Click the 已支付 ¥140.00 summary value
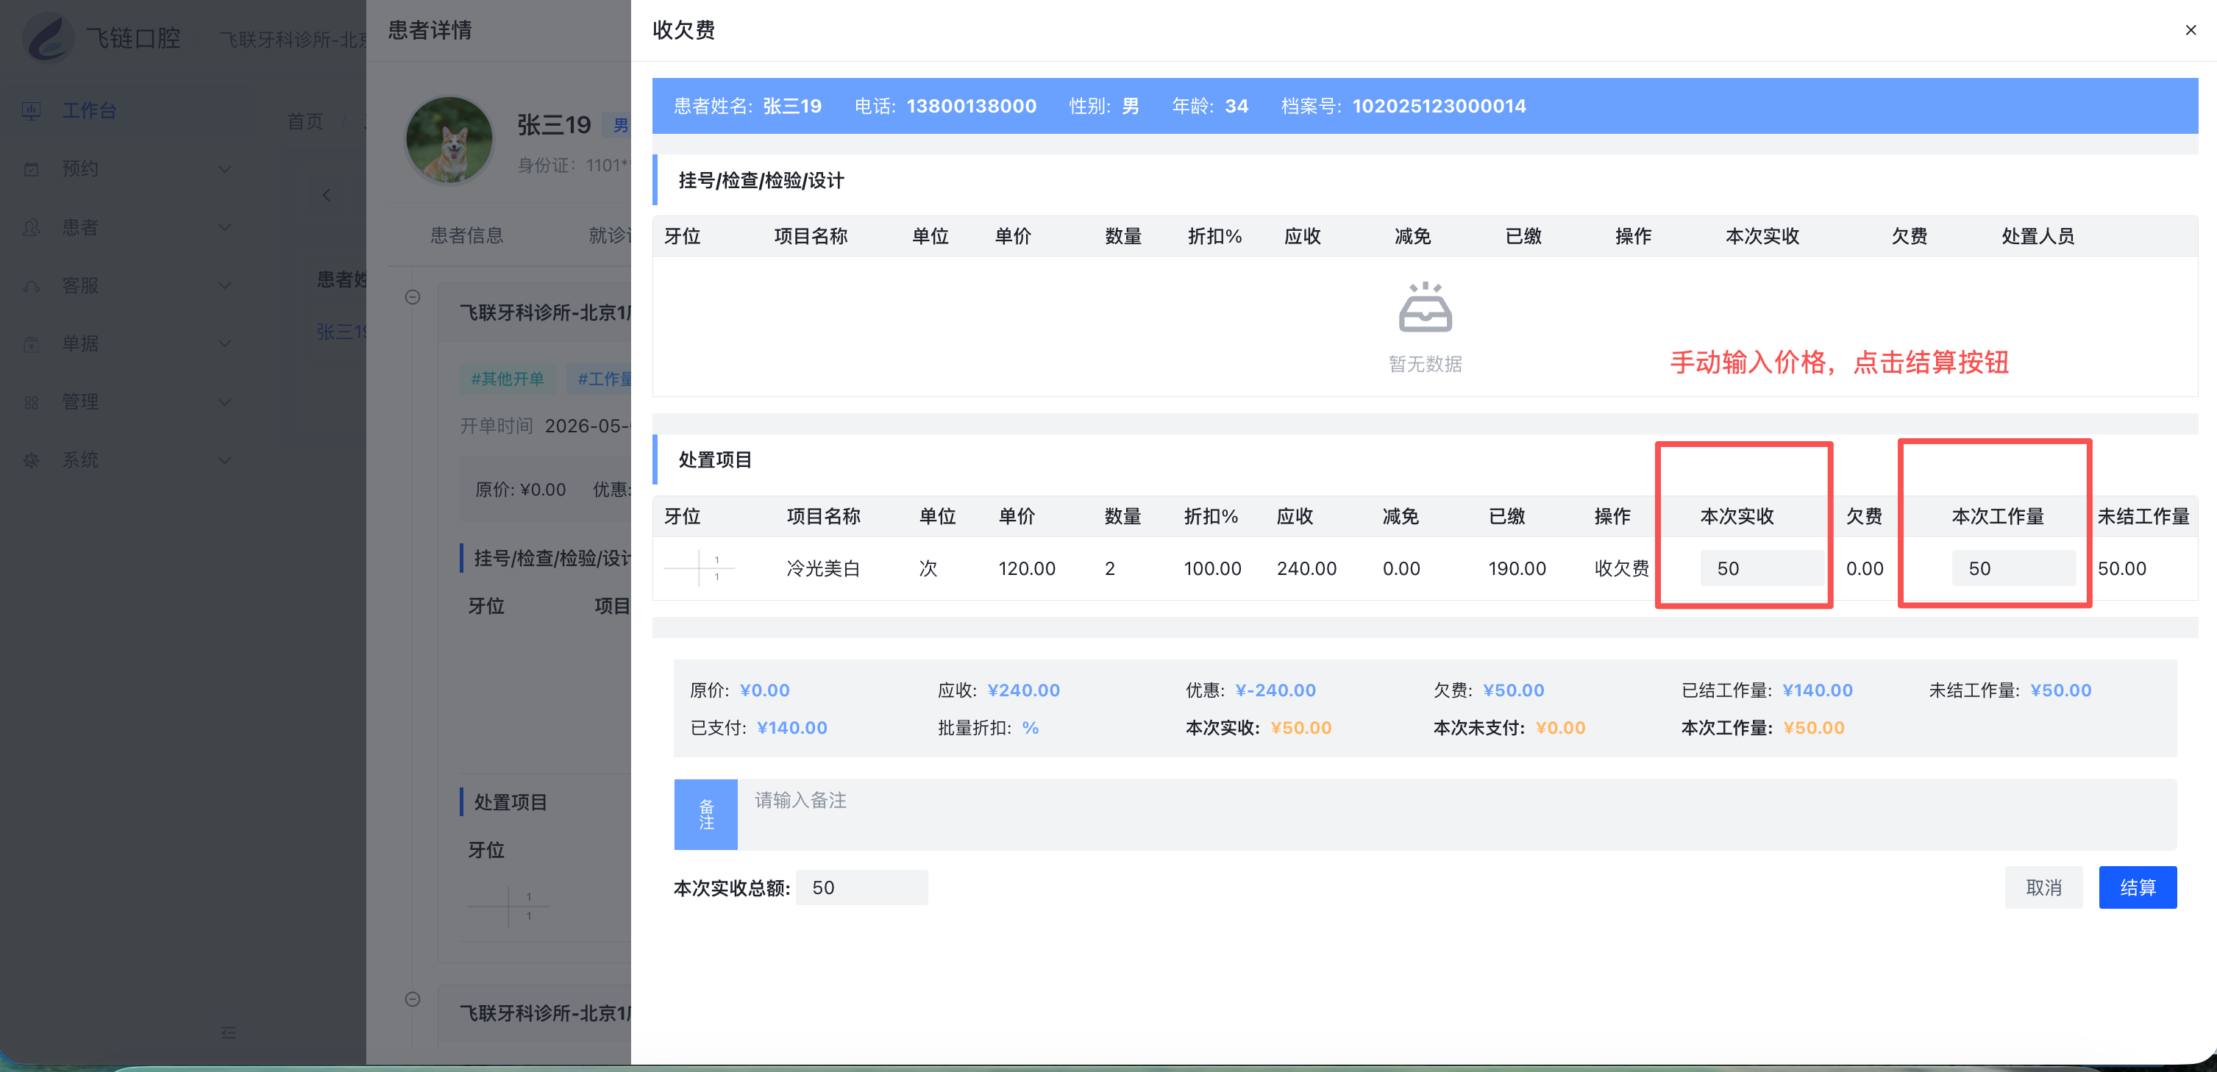Image resolution: width=2217 pixels, height=1072 pixels. click(791, 728)
